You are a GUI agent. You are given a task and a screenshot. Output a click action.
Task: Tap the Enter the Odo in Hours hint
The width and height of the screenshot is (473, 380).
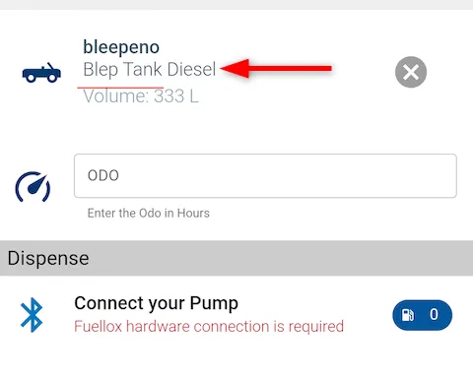pyautogui.click(x=149, y=214)
